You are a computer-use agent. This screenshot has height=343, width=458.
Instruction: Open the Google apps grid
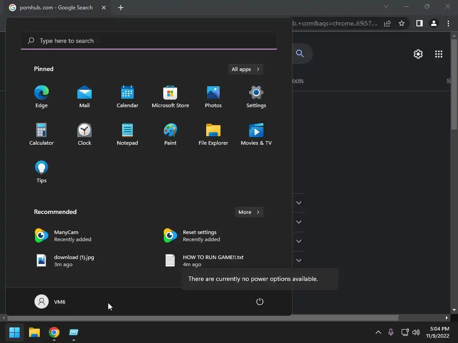[439, 54]
